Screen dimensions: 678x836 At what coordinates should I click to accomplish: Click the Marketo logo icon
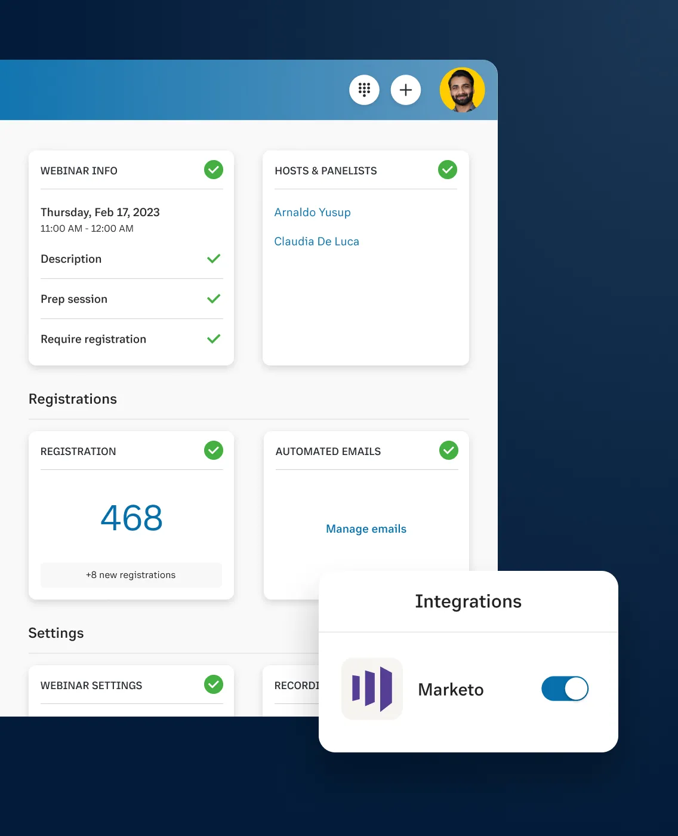pos(372,689)
